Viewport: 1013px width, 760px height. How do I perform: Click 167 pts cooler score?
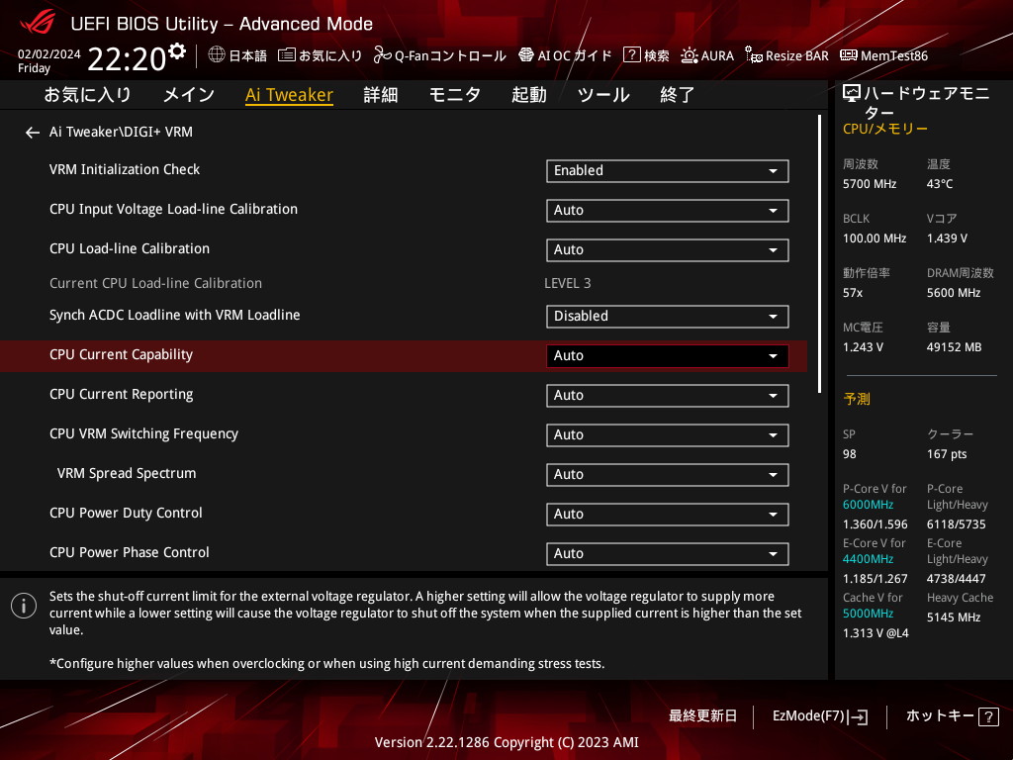click(947, 454)
